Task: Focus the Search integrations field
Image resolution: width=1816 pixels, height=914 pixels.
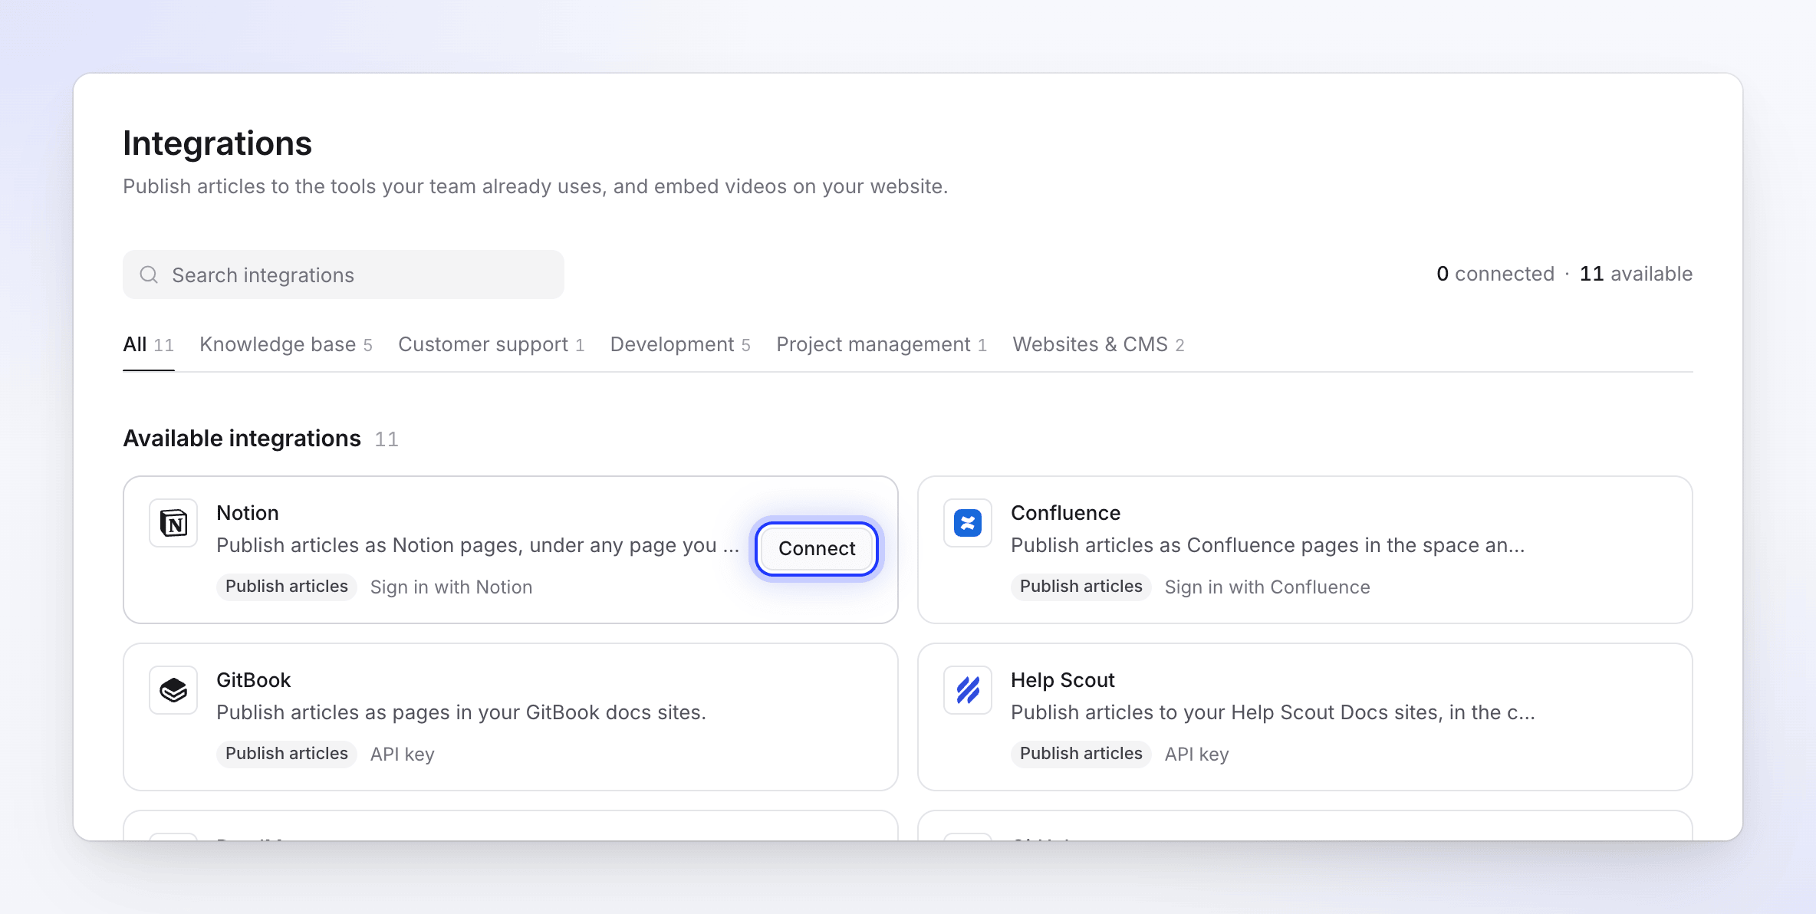Action: click(344, 275)
